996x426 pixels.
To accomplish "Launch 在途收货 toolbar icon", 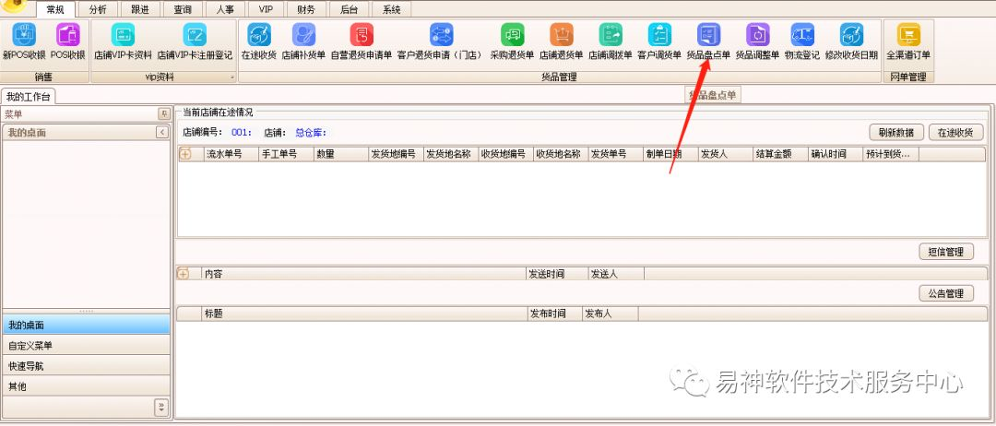I will coord(259,41).
